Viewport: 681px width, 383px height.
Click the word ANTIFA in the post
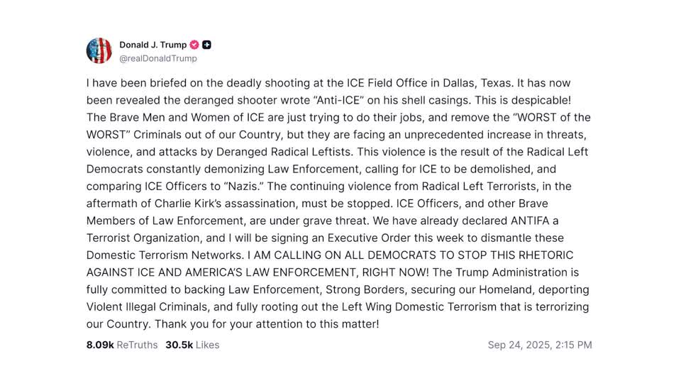pos(531,221)
